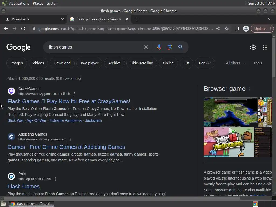Clear the search box with X icon
Viewport: 276px width, 207px height.
click(x=146, y=47)
